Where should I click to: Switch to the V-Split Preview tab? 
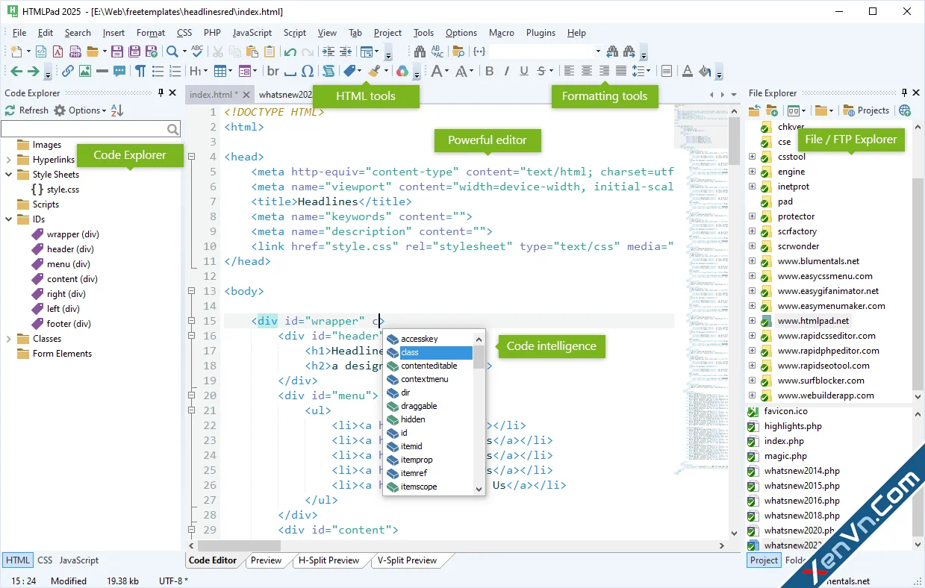pyautogui.click(x=407, y=560)
